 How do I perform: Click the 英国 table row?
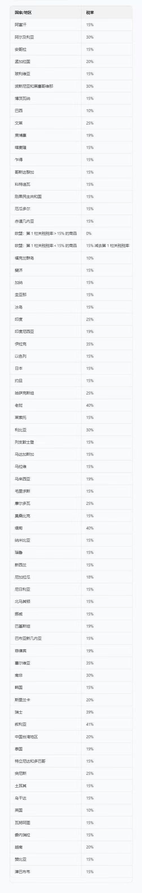point(71,810)
